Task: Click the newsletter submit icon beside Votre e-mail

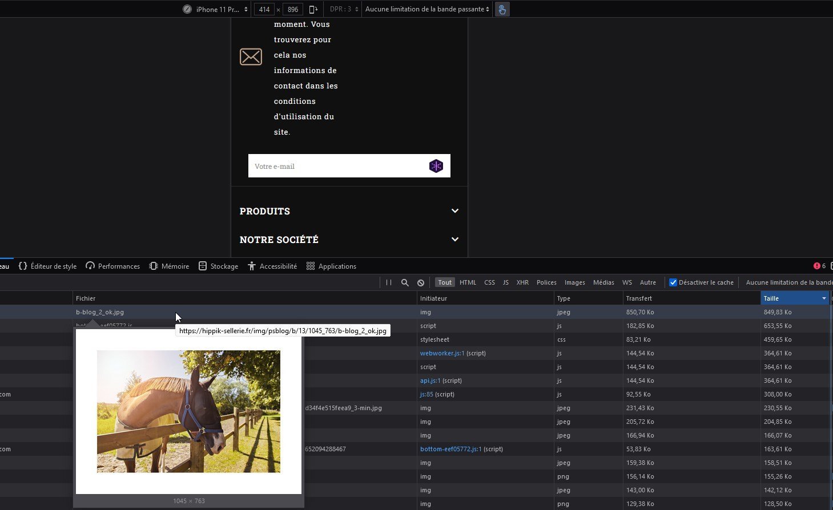Action: coord(436,166)
